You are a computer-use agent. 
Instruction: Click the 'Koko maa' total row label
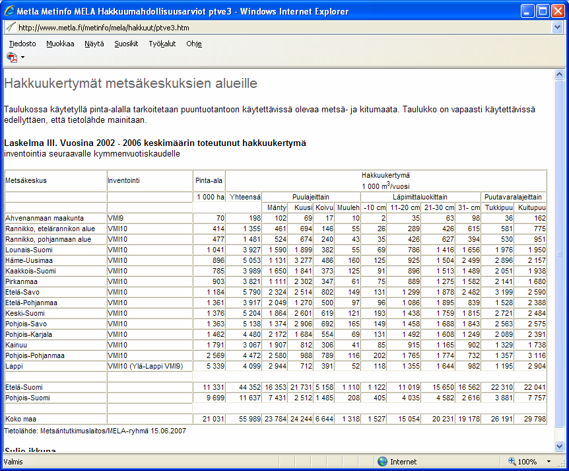(x=20, y=419)
